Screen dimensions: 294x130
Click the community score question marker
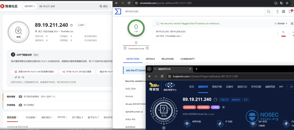pos(136,43)
